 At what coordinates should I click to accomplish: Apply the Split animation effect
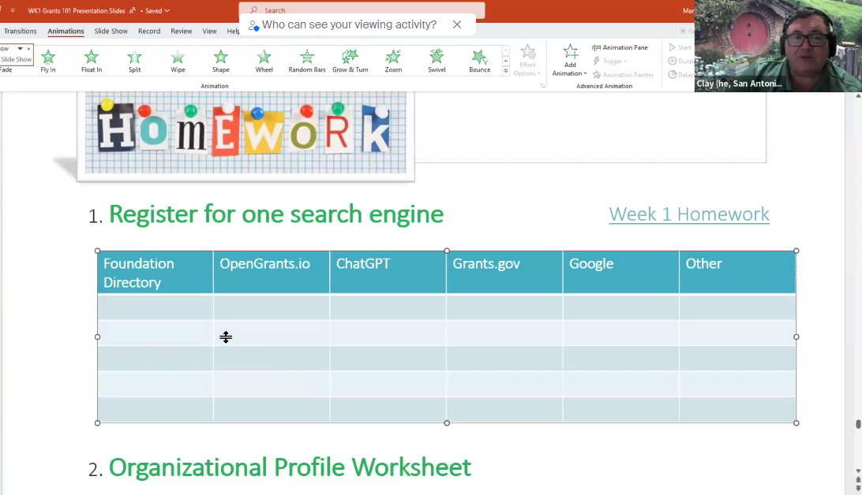(135, 61)
